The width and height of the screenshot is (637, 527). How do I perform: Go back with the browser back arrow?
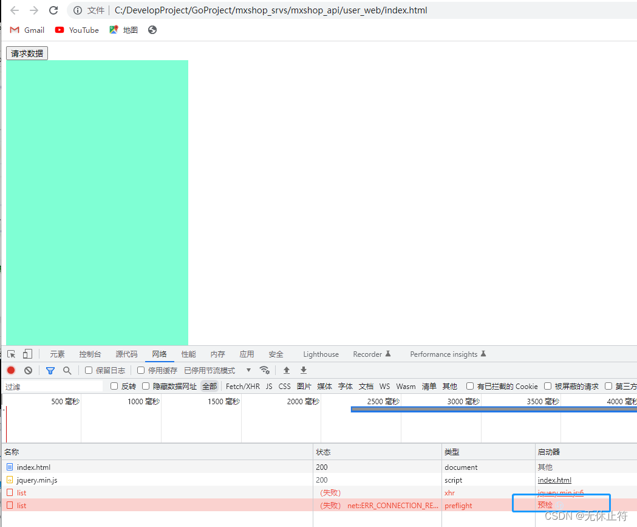point(15,10)
